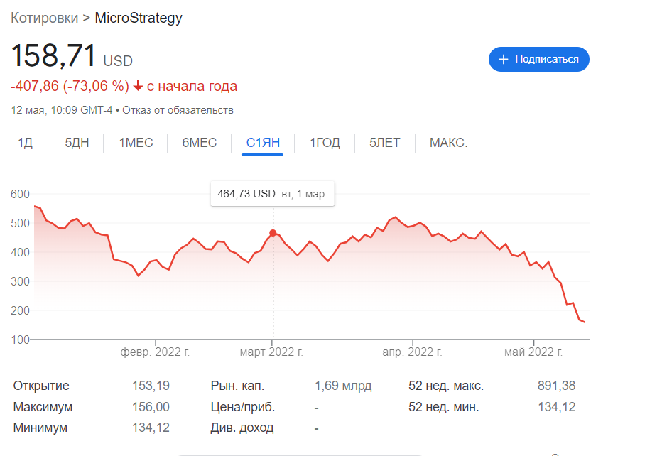Click the 400 y-axis label
Image resolution: width=662 pixels, height=456 pixels.
[21, 252]
